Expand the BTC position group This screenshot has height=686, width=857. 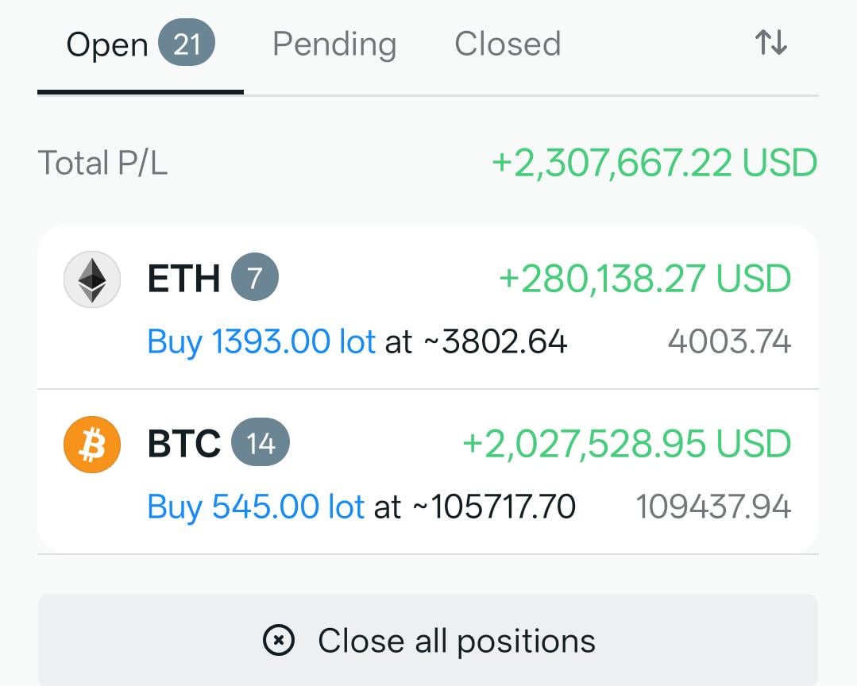pos(183,444)
